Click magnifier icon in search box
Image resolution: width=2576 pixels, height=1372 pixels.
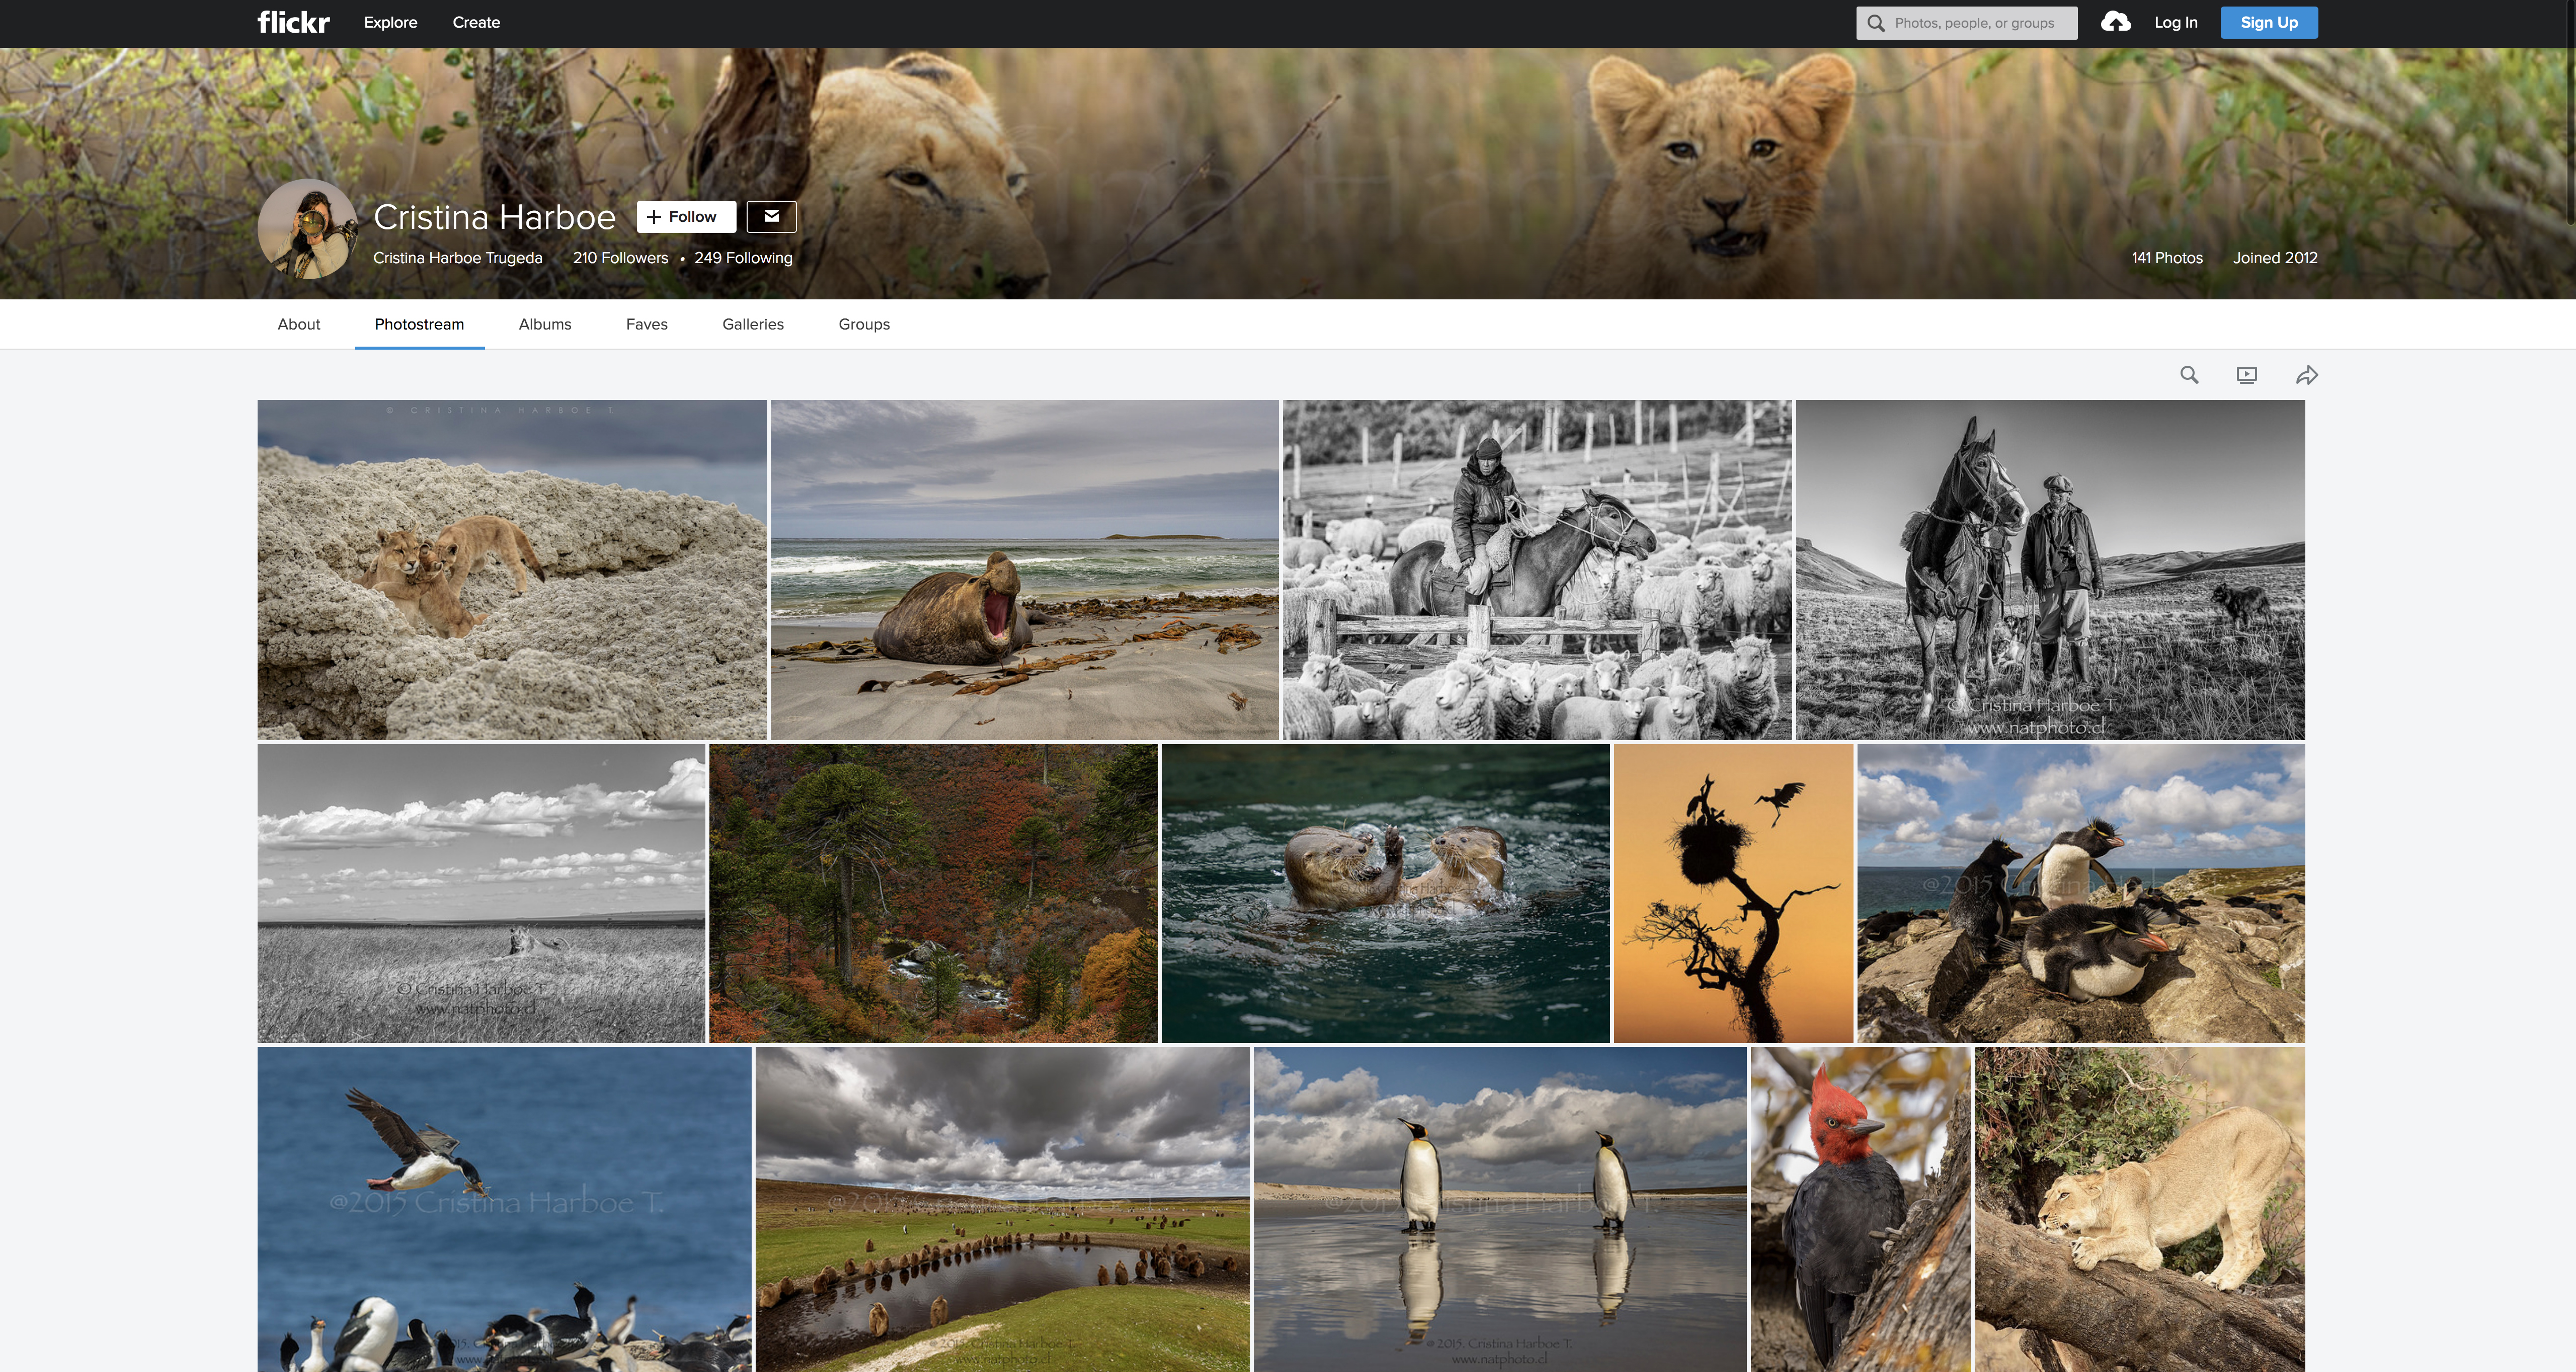[x=1876, y=23]
